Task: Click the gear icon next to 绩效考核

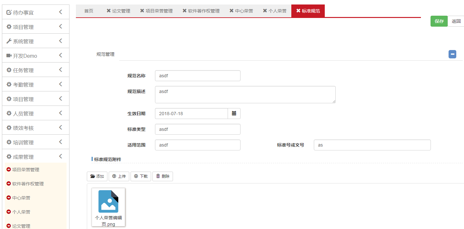Action: [x=9, y=128]
